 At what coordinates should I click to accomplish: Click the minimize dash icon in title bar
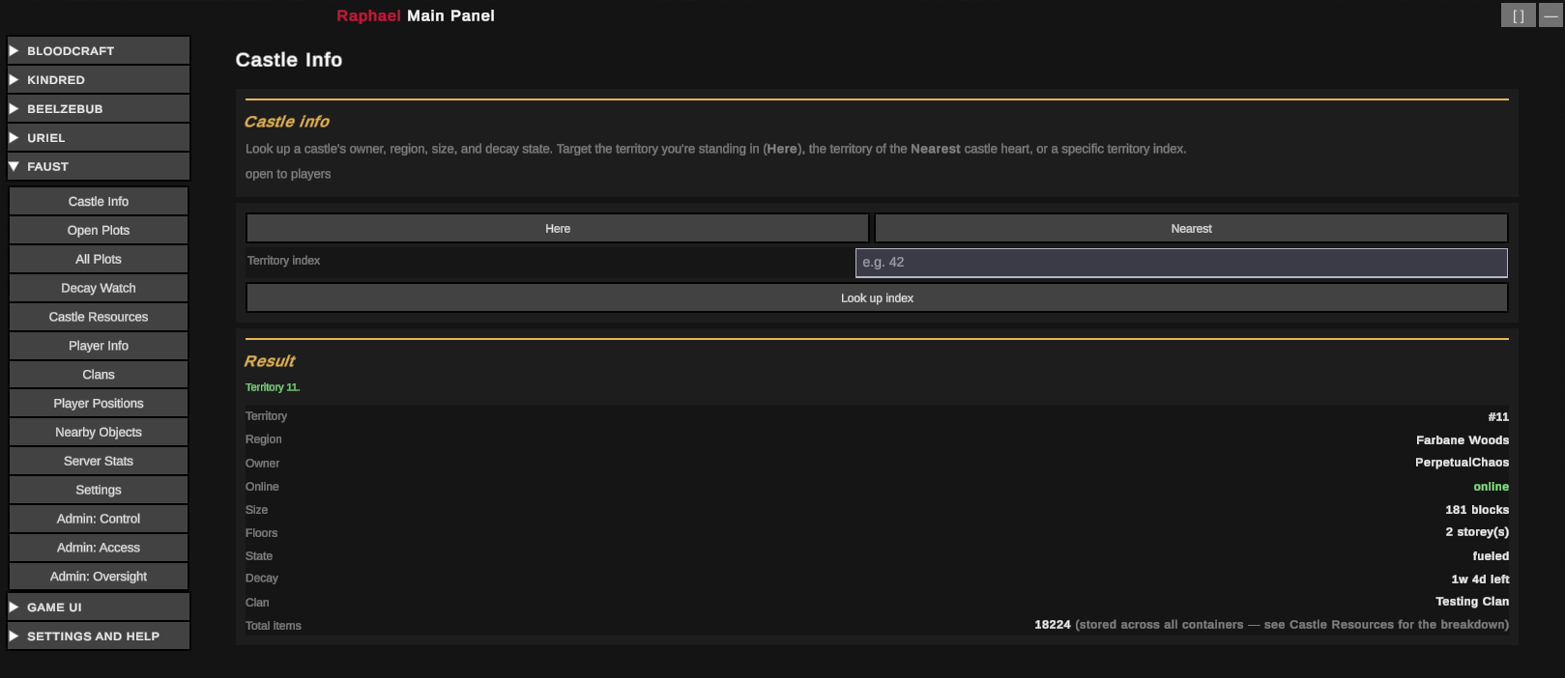[1551, 15]
